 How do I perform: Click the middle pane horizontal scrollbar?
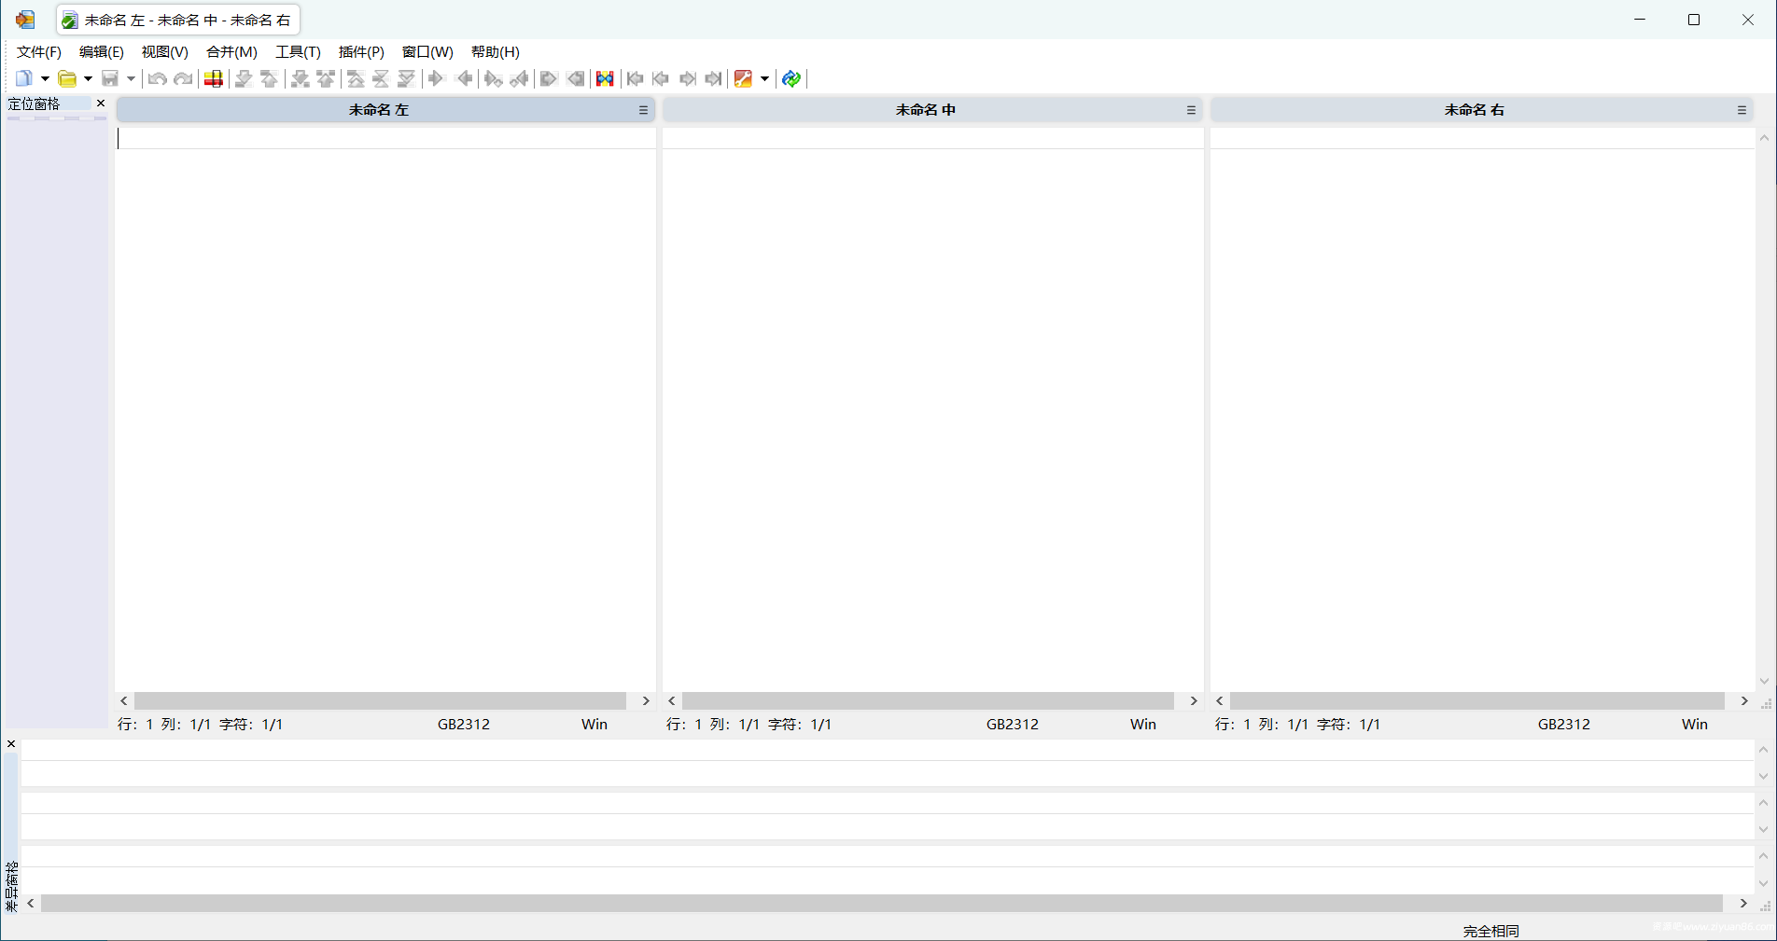[x=928, y=700]
